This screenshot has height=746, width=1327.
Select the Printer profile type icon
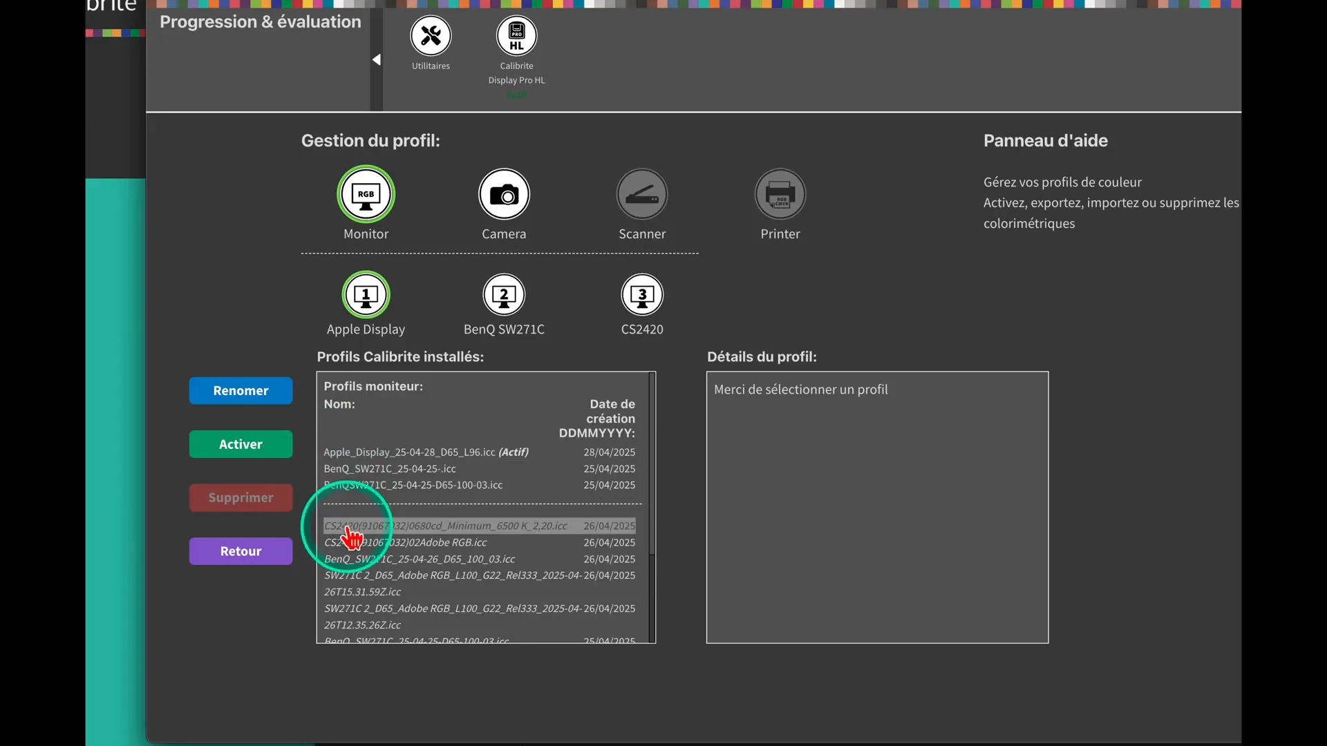(x=780, y=195)
